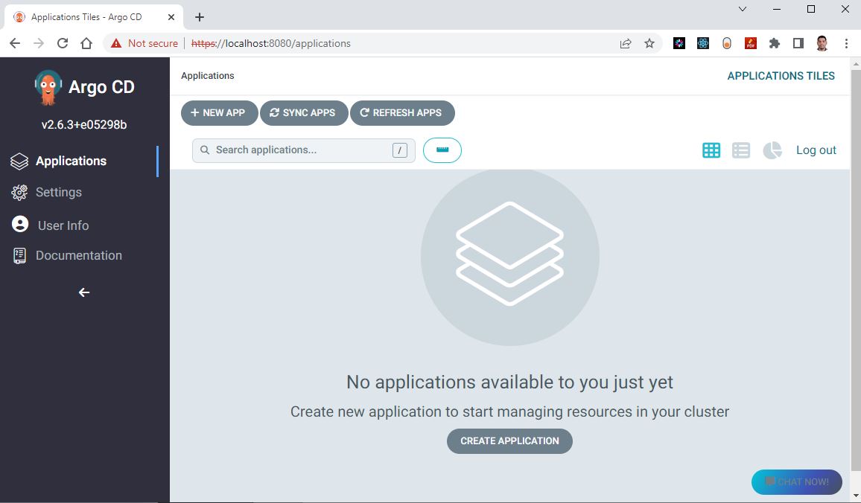This screenshot has width=861, height=503.
Task: Collapse the sidebar with the left arrow
Action: point(84,292)
